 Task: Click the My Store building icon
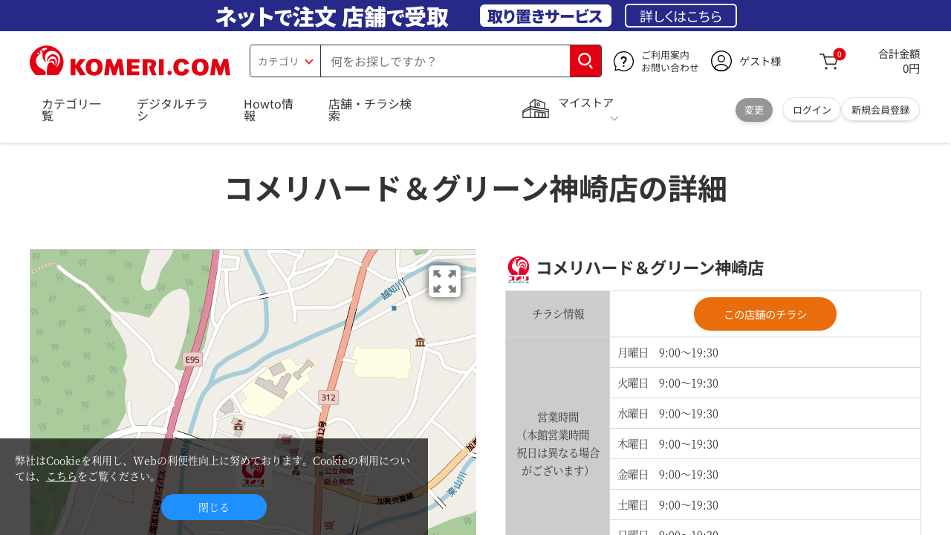[x=536, y=108]
